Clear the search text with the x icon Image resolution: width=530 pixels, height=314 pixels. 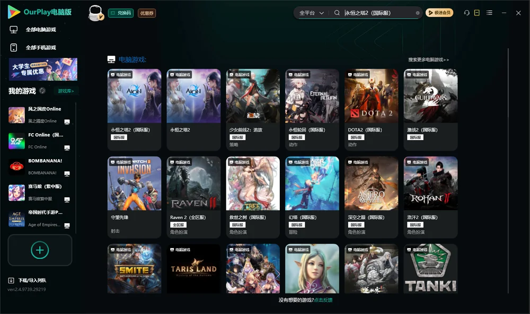coord(418,13)
